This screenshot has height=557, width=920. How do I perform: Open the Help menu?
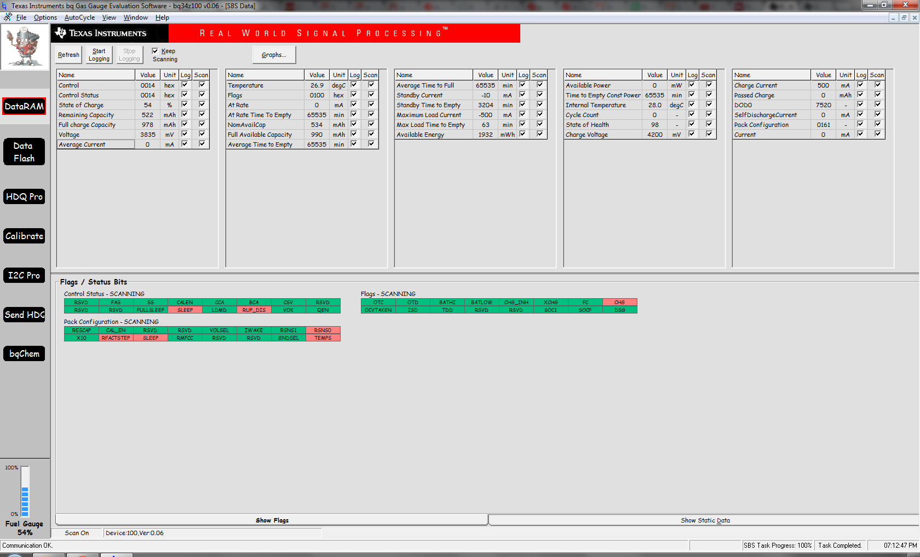click(x=162, y=18)
